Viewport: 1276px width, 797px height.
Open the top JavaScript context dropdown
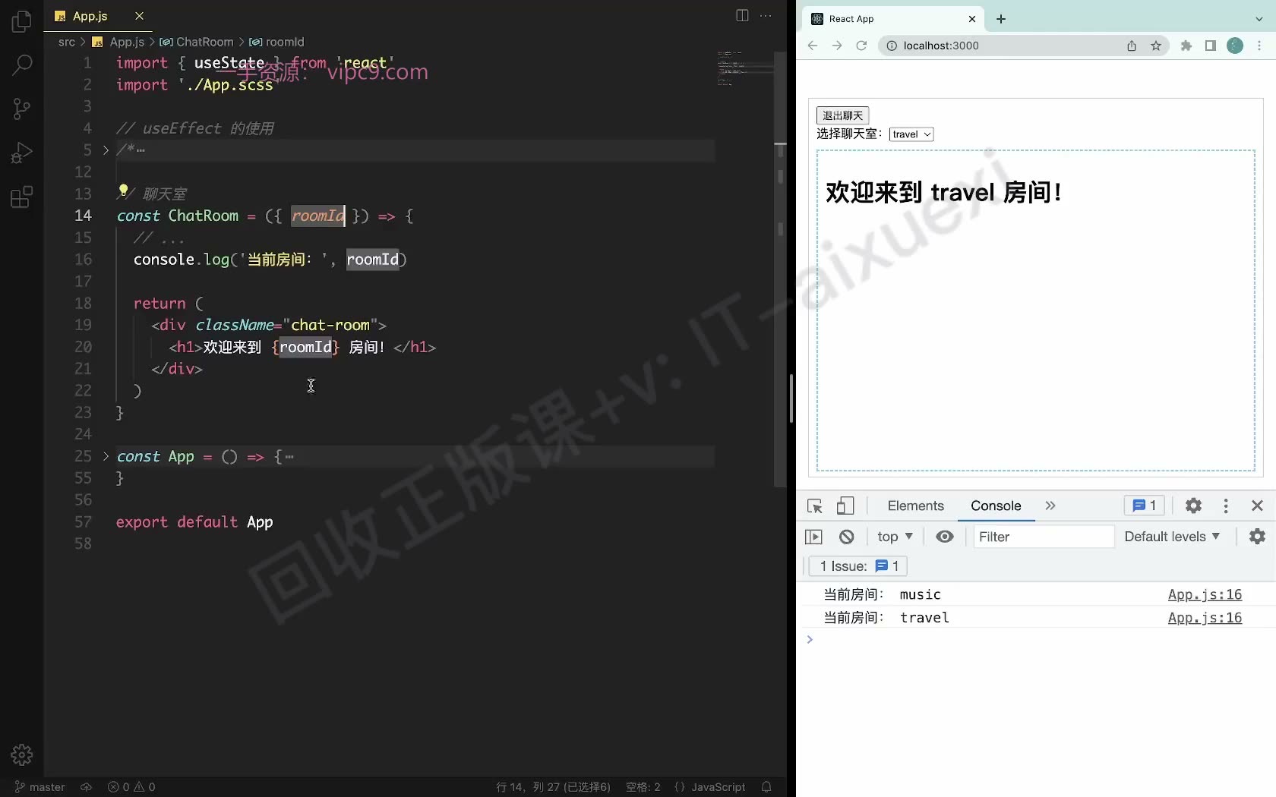(895, 537)
